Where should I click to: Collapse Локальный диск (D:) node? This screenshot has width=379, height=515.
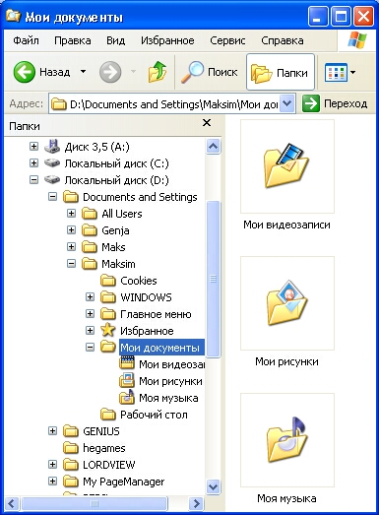tap(33, 179)
